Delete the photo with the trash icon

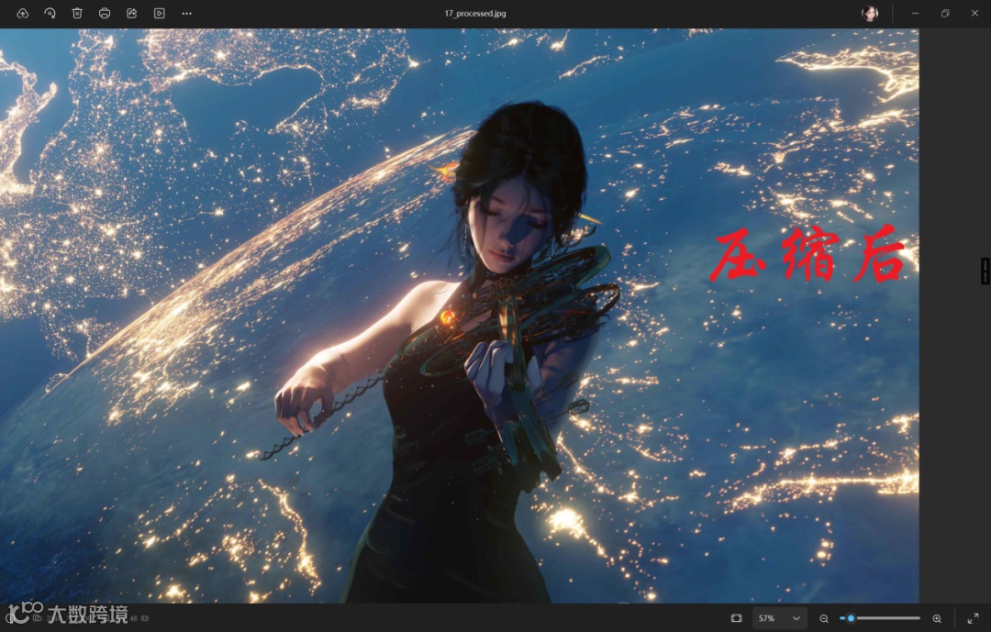(x=77, y=13)
